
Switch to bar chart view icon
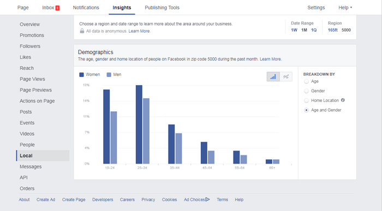coord(273,77)
